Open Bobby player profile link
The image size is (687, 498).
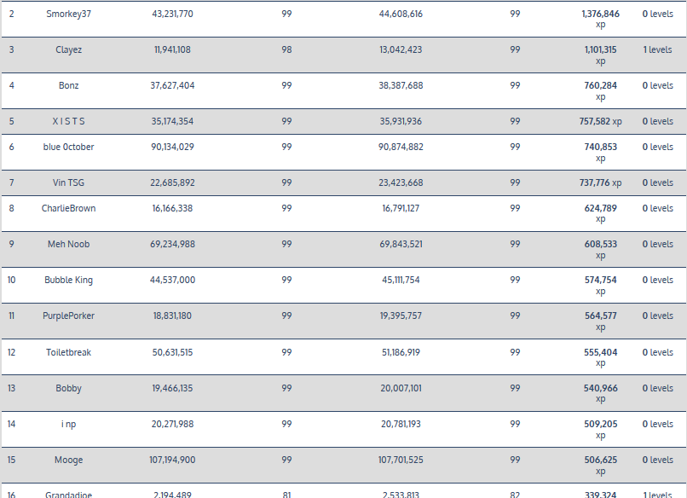[68, 388]
